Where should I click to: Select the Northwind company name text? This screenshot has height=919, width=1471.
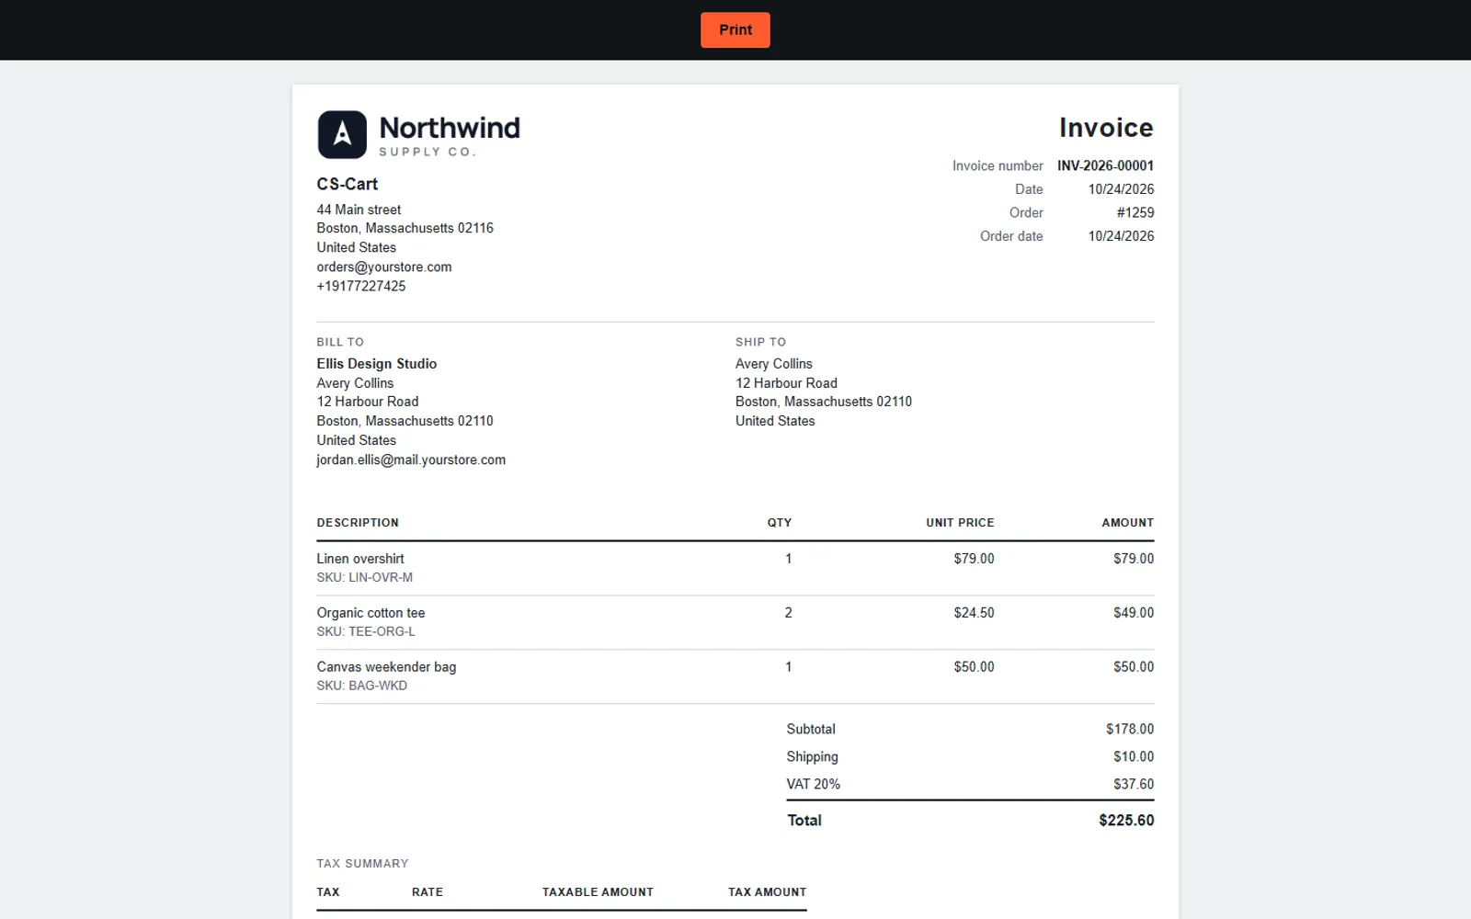(450, 128)
